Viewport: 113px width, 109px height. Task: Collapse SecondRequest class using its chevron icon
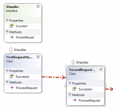[x=101, y=70]
